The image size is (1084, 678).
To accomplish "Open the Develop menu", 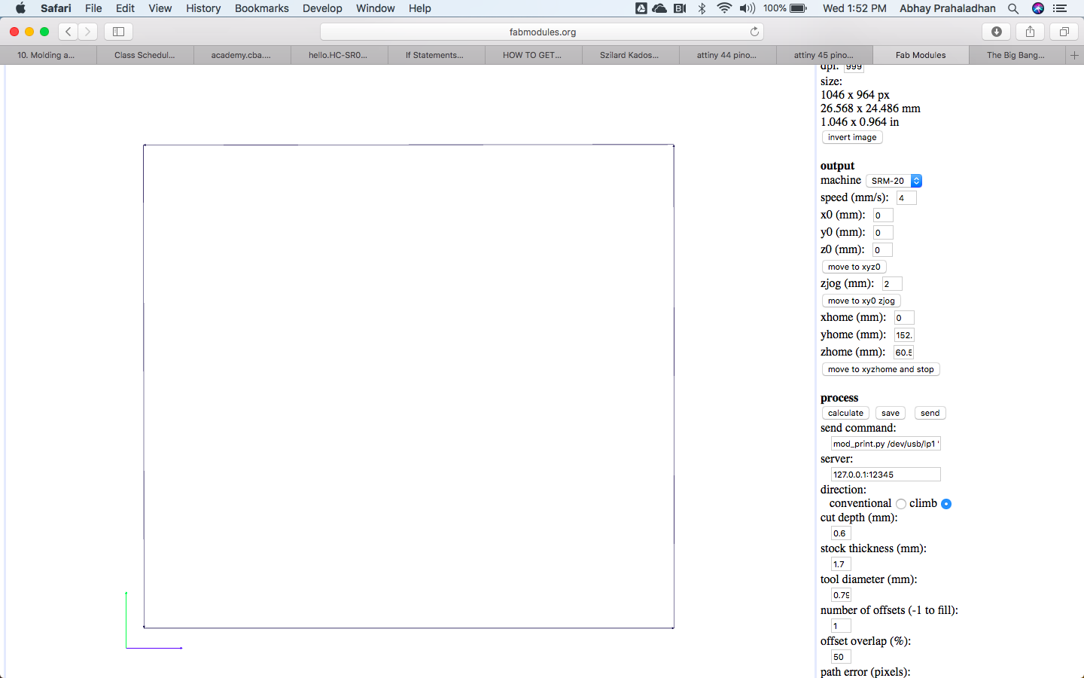I will click(x=322, y=8).
